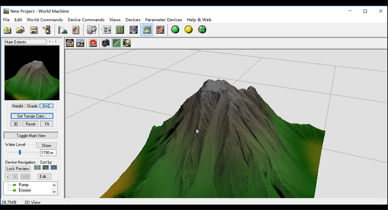
Task: Click the yellow build ball icon
Action: pos(189,30)
